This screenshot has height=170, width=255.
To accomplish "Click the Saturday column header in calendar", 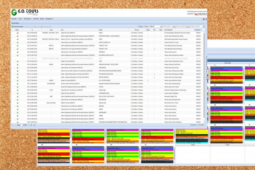I will pos(227,63).
